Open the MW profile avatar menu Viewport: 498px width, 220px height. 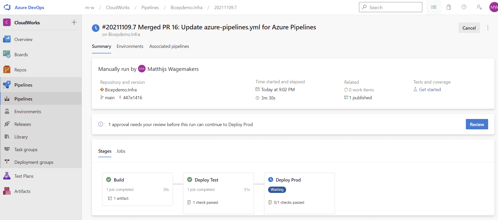(493, 7)
